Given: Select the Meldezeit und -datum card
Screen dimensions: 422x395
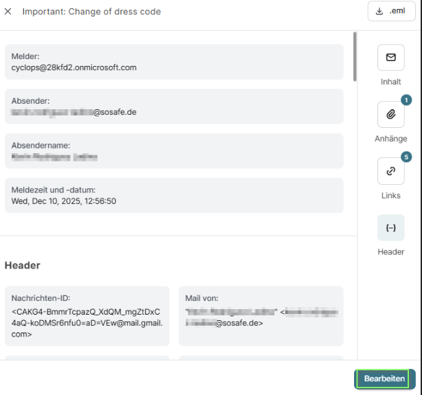Looking at the screenshot, I should click(174, 195).
